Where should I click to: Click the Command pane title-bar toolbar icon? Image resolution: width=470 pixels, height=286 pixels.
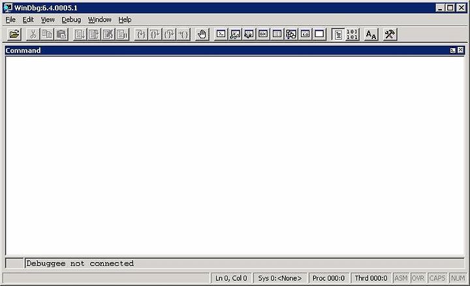click(x=453, y=50)
